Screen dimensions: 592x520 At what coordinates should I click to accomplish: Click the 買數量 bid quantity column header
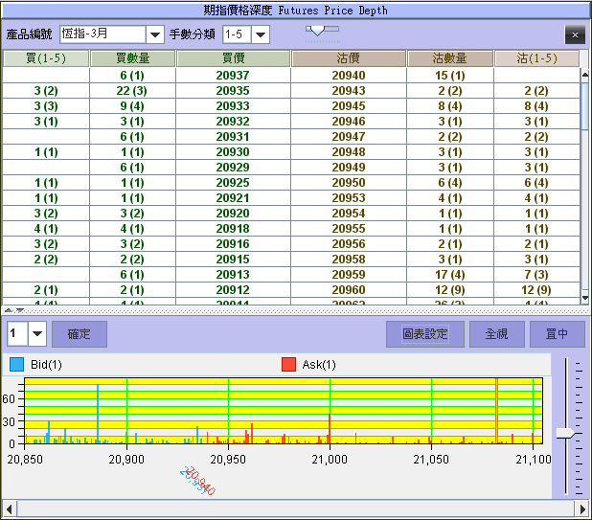[132, 58]
